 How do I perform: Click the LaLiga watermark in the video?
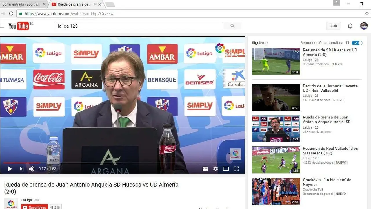235,154
